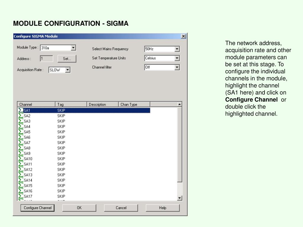Click the SKIP tag of SA7
This screenshot has width=303, height=227.
(x=61, y=142)
